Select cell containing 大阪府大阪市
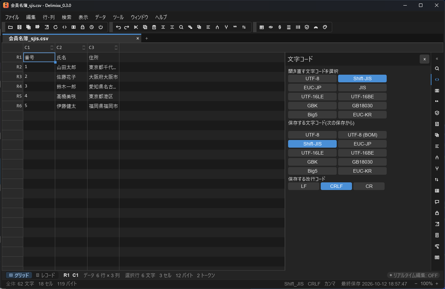The image size is (445, 289). [x=103, y=77]
